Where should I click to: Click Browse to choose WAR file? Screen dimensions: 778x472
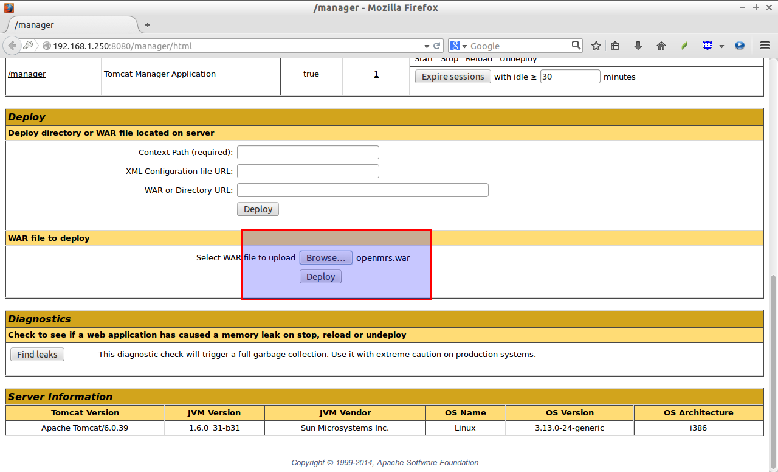326,258
